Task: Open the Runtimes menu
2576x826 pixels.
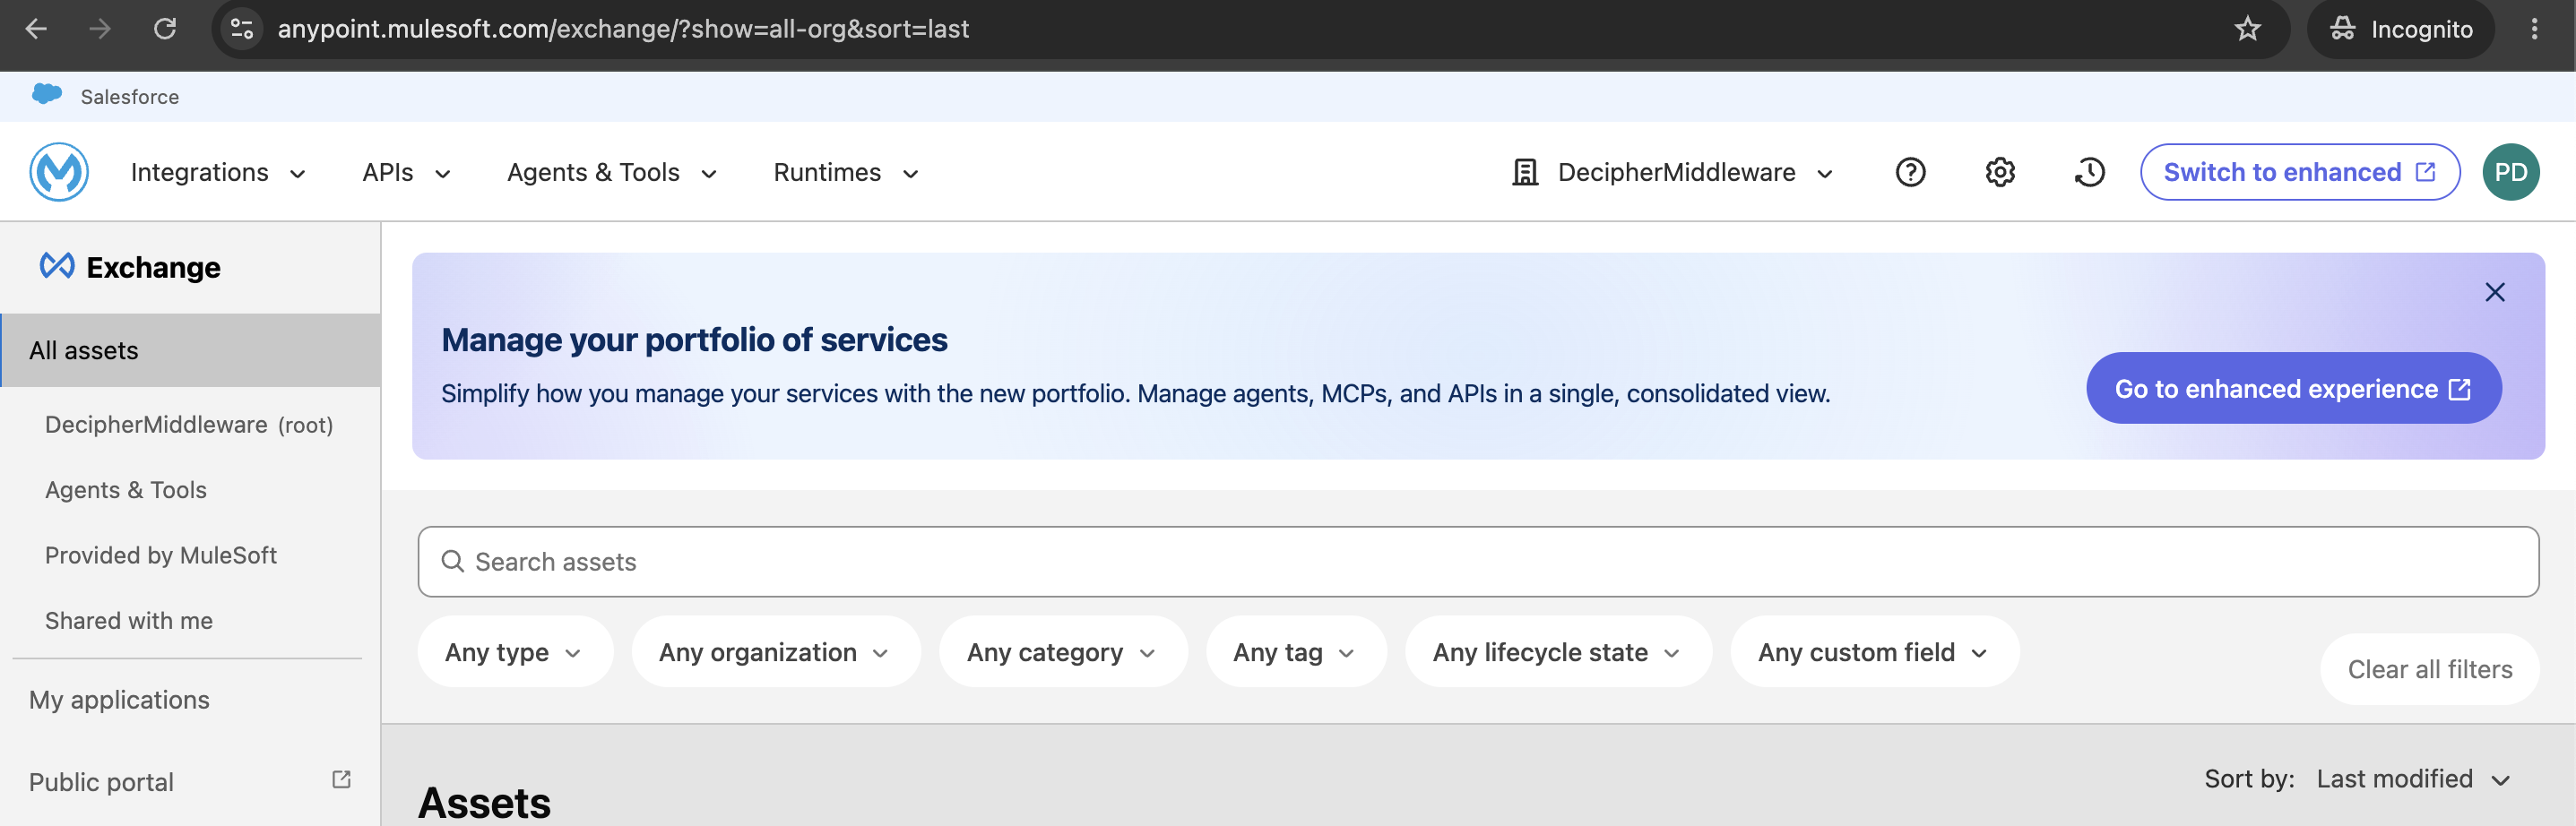Action: point(846,173)
